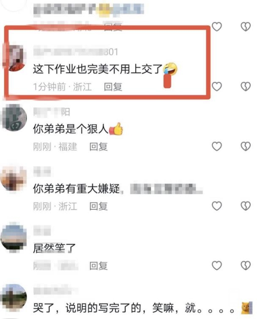Dislike the 这下作业也完美不用上交了 comment
This screenshot has height=319, width=257.
pos(246,86)
